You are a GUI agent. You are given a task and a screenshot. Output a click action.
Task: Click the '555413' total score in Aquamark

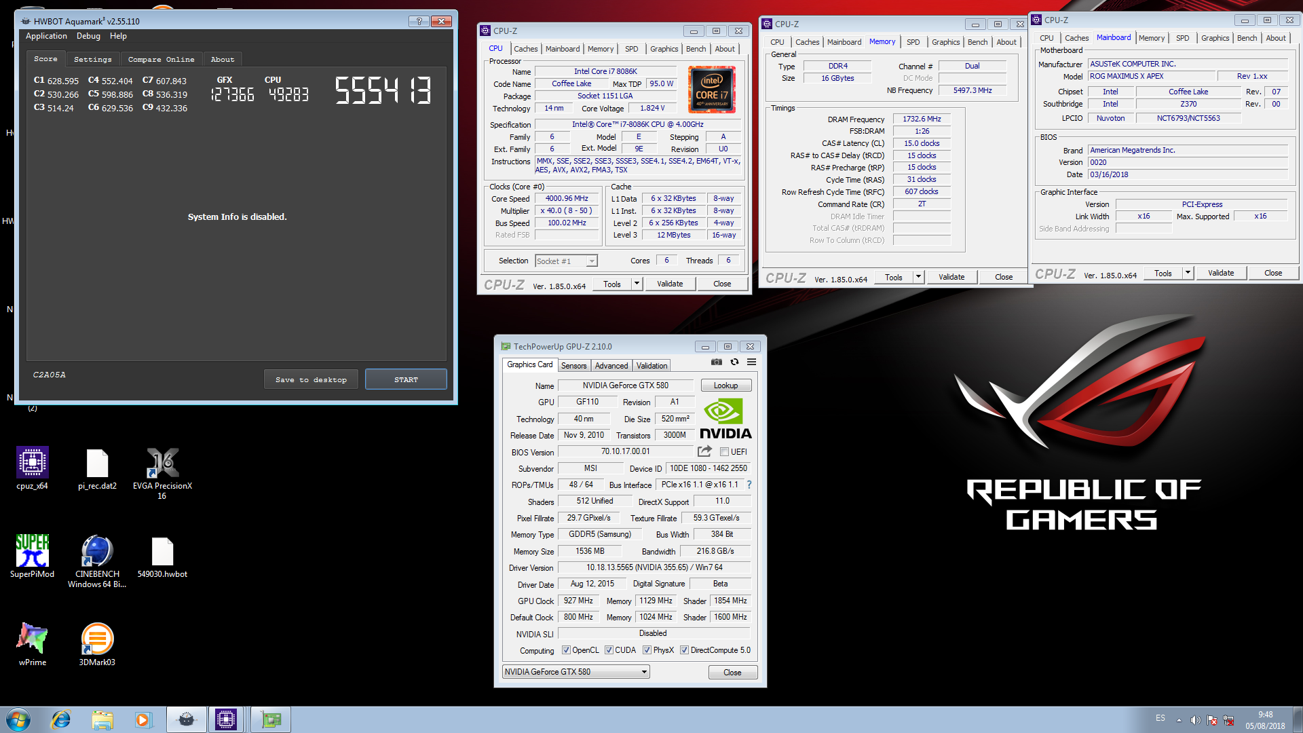383,90
